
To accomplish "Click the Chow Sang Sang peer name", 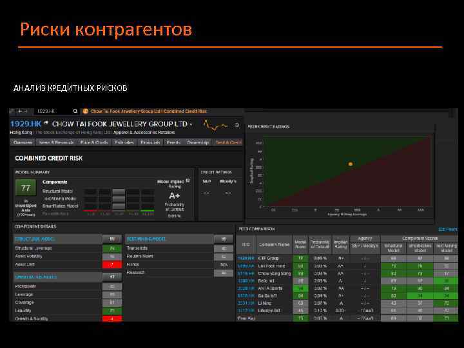I will [x=275, y=273].
